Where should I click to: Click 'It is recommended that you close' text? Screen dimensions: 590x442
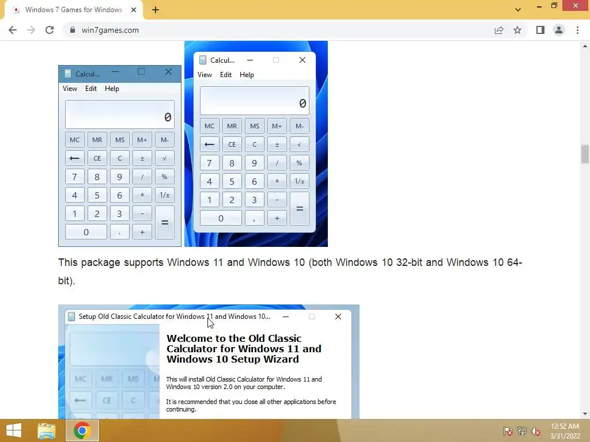pyautogui.click(x=251, y=405)
